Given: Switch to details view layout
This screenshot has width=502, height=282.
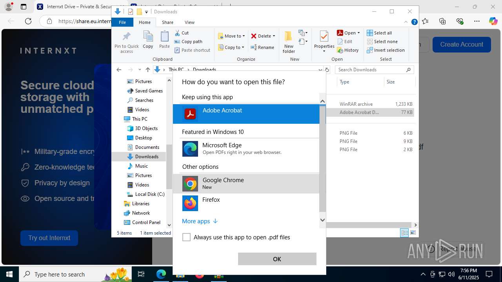Looking at the screenshot, I should pos(404,233).
